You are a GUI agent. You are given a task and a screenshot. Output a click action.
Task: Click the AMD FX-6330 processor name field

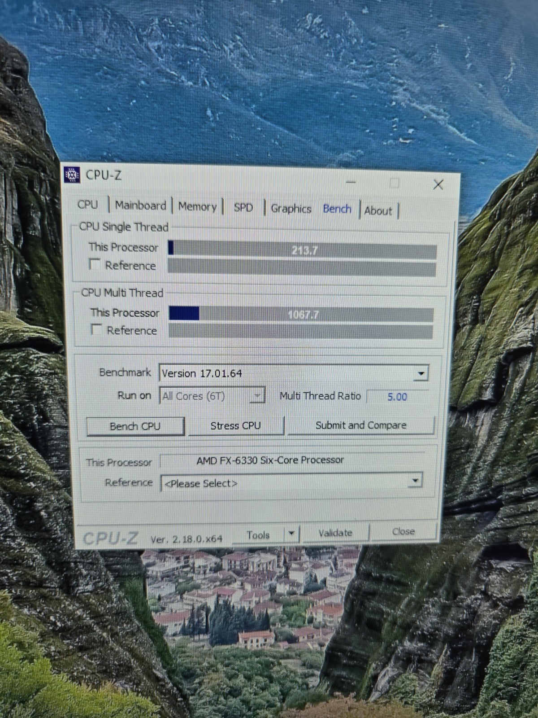pyautogui.click(x=292, y=460)
